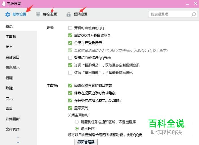Click the 界面管理器 button

(x=86, y=142)
